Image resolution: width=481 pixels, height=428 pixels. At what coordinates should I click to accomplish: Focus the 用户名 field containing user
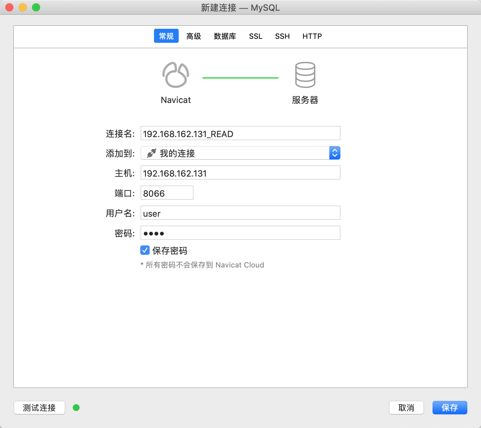coord(240,213)
